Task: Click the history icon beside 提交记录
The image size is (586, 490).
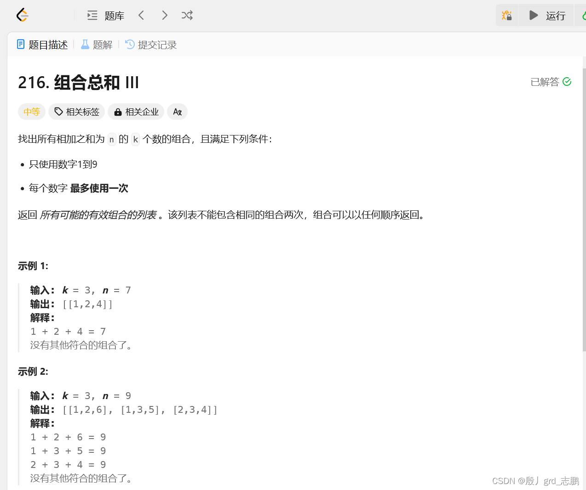Action: [129, 44]
